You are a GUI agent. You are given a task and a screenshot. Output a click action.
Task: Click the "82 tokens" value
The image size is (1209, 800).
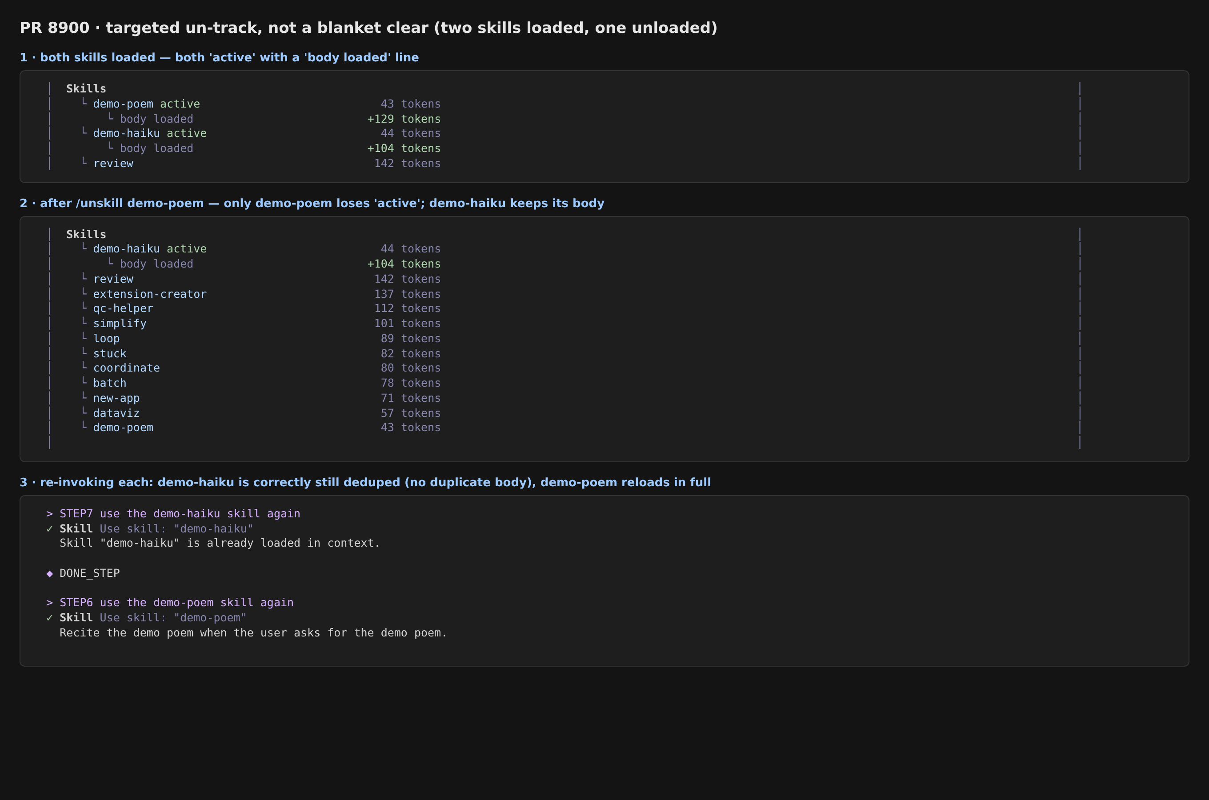pyautogui.click(x=411, y=354)
